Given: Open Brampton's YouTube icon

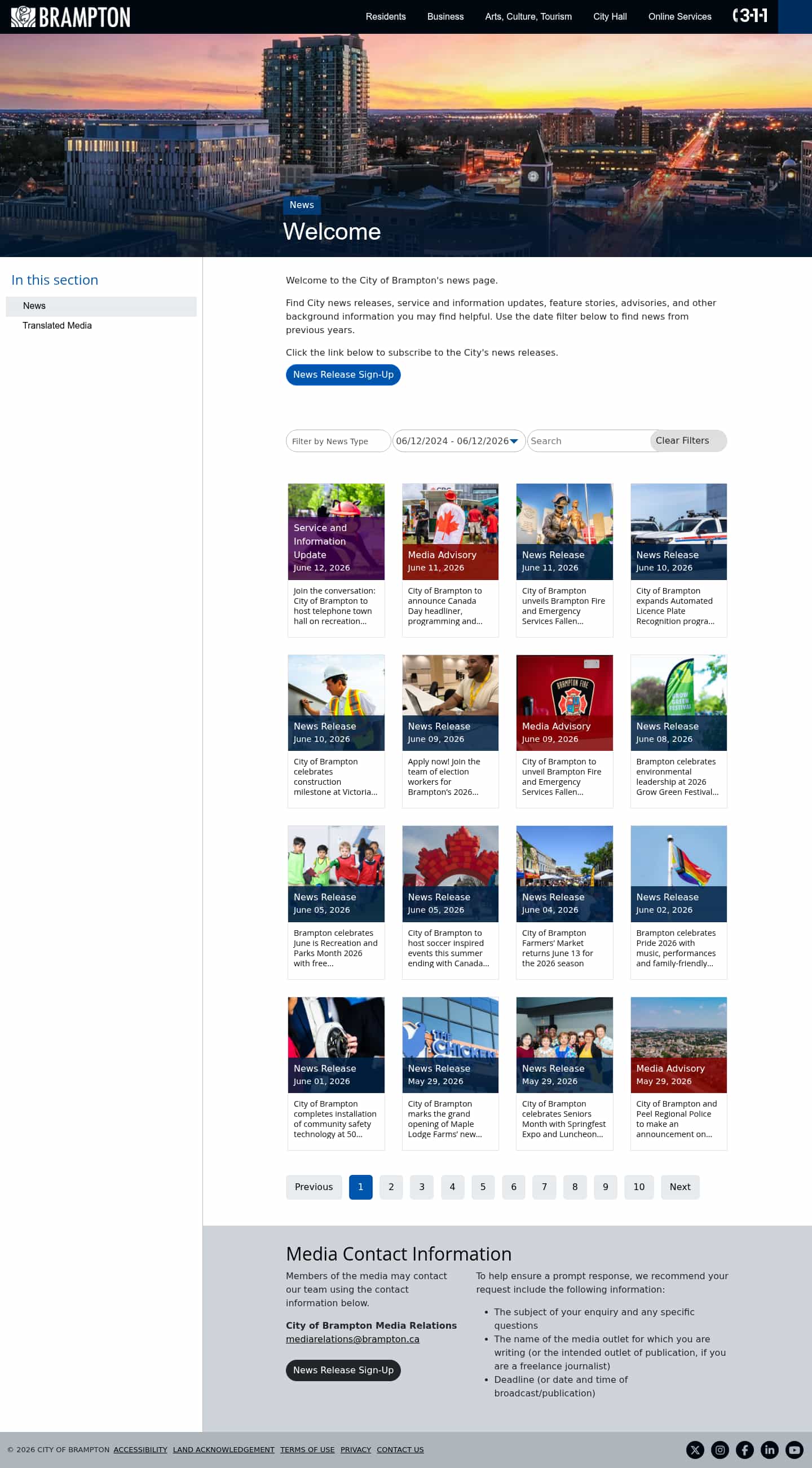Looking at the screenshot, I should (795, 1450).
